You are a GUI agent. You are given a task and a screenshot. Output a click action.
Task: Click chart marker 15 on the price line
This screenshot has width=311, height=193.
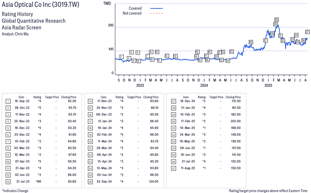[x=197, y=52]
